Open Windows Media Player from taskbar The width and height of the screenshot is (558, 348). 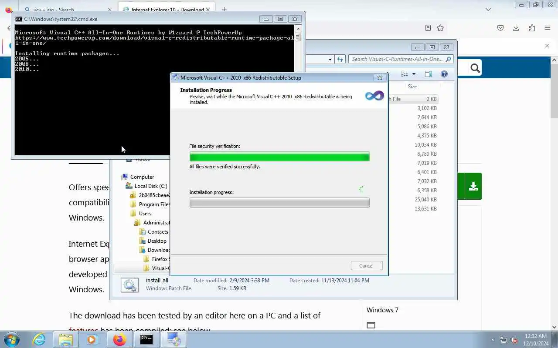(92, 339)
